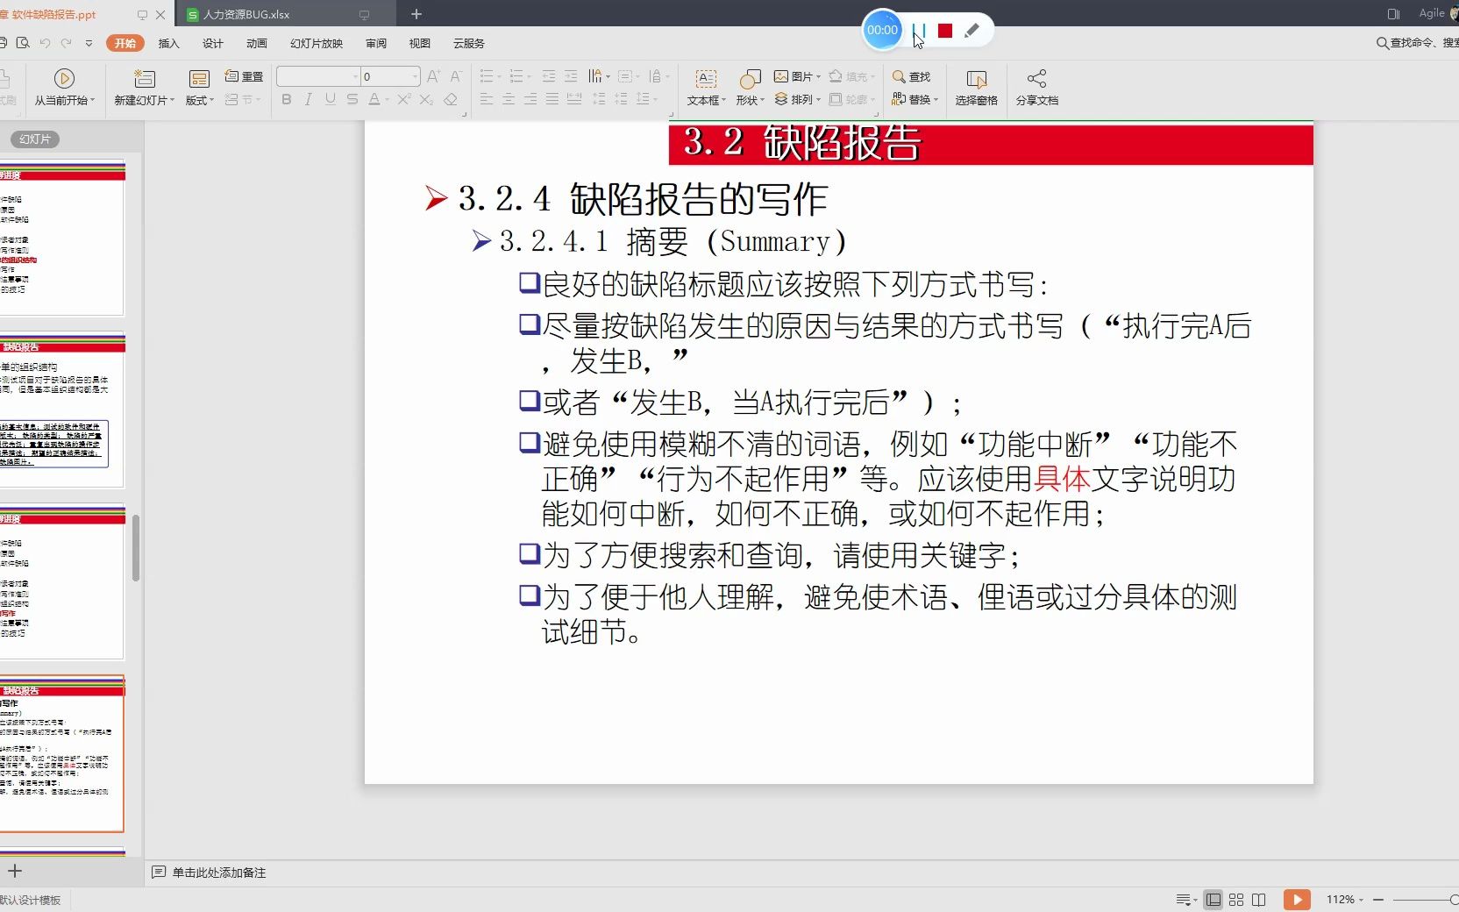Click 单击此处添加备注 notes area
This screenshot has height=912, width=1459.
pyautogui.click(x=219, y=873)
